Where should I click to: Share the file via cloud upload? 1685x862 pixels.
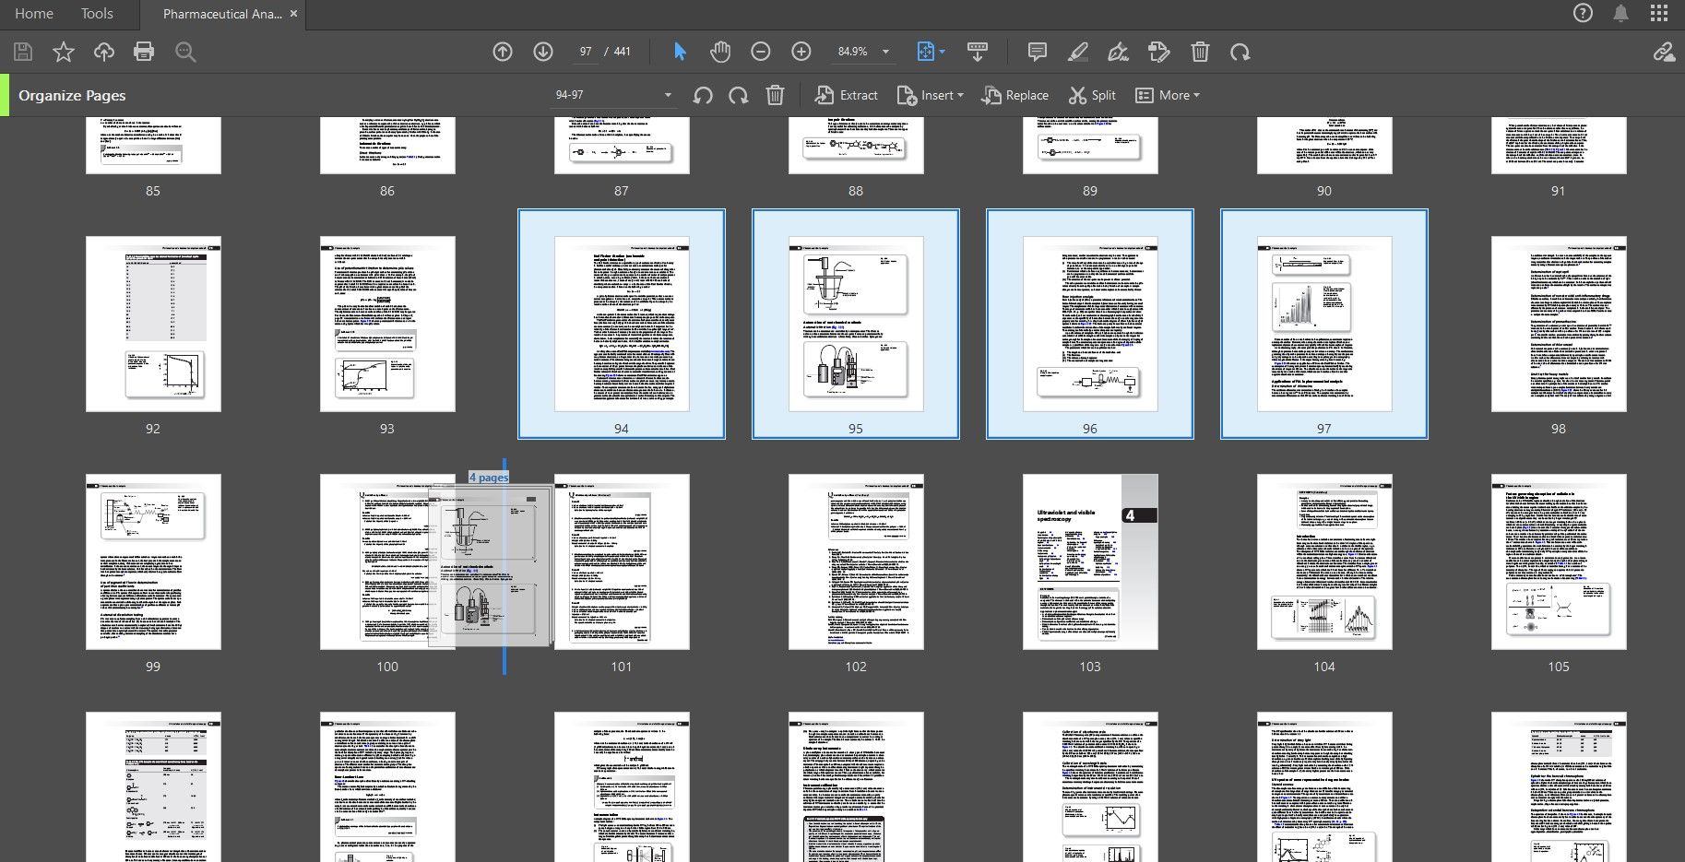pos(103,52)
